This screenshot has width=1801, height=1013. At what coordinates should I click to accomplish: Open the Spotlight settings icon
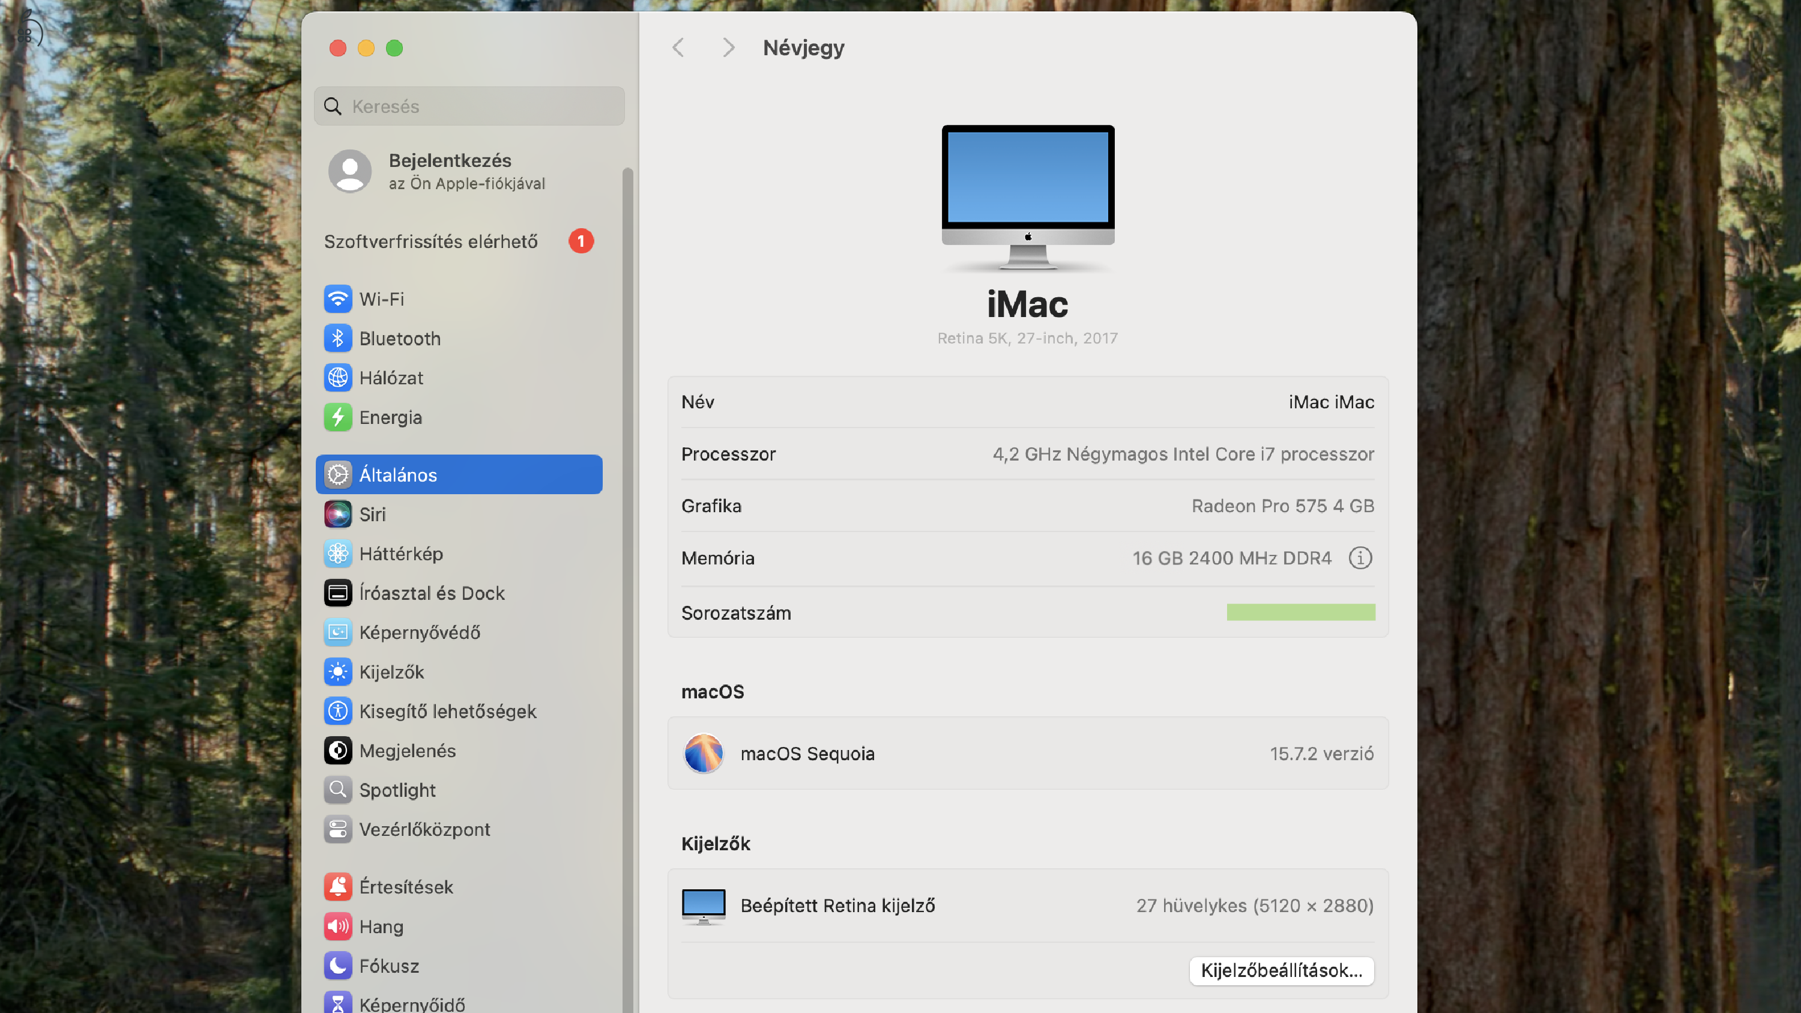coord(339,789)
